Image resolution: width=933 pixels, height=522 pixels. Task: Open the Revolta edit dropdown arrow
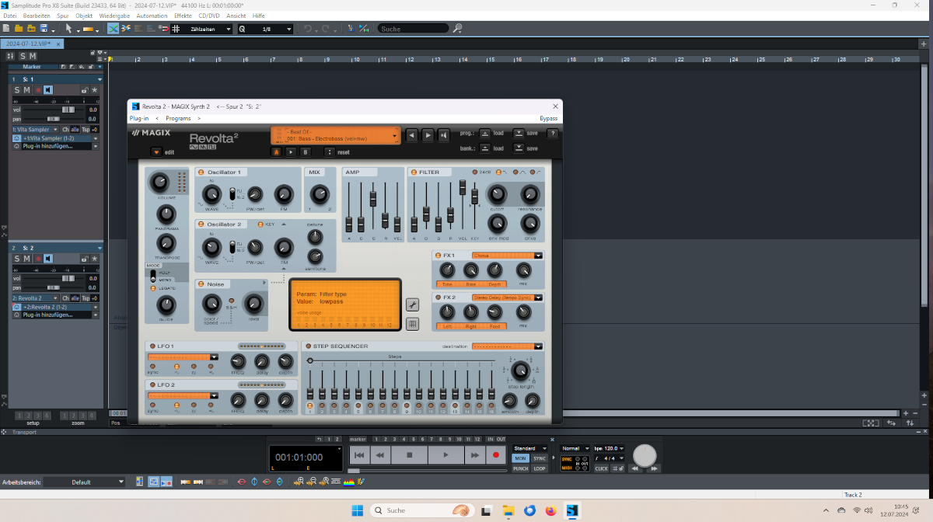click(155, 152)
